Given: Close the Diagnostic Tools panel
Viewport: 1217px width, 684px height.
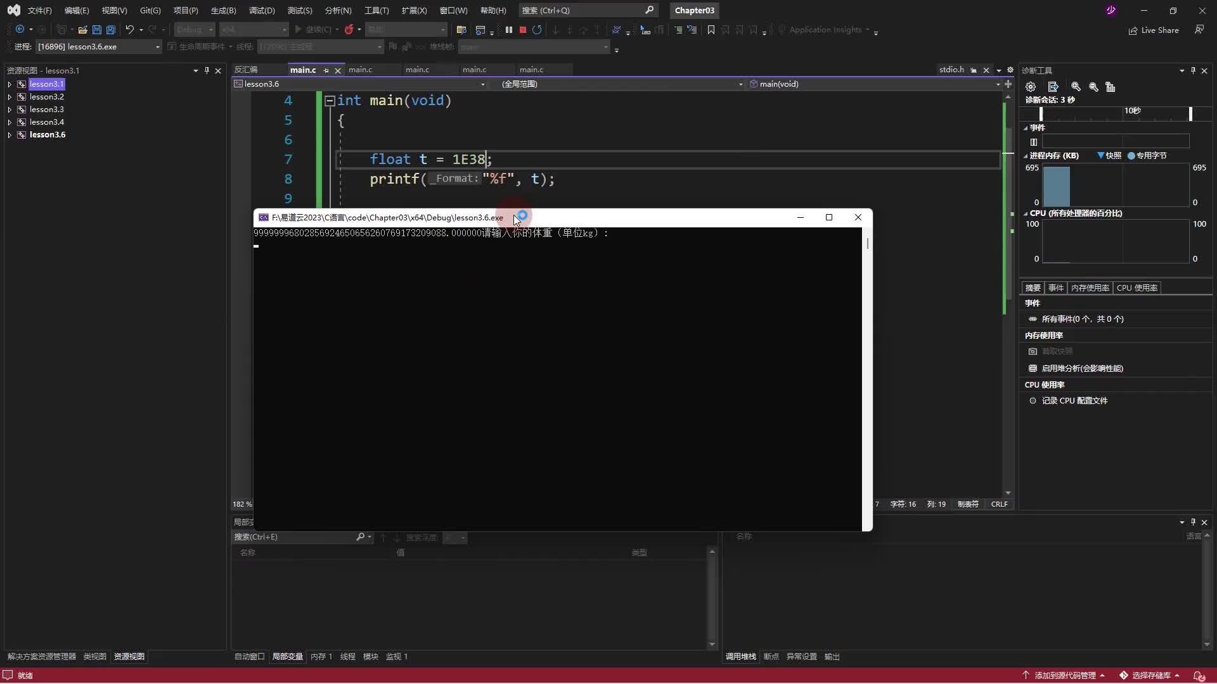Looking at the screenshot, I should click(x=1204, y=70).
